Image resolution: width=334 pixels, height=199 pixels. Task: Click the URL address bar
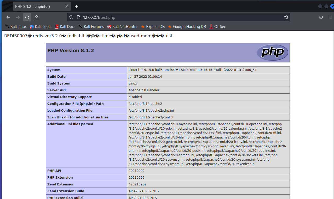click(178, 17)
